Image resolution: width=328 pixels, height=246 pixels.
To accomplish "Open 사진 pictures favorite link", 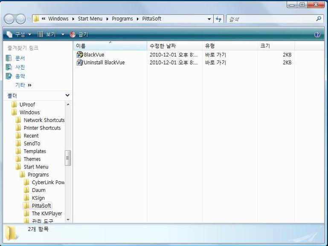I will click(20, 67).
